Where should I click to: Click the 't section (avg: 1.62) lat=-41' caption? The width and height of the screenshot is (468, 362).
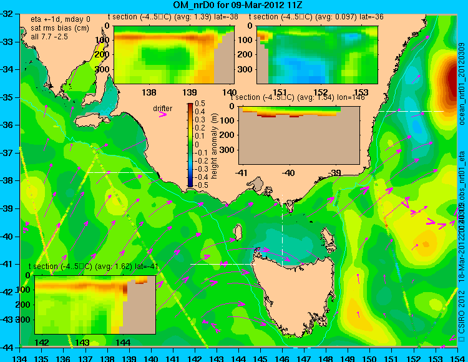point(94,267)
